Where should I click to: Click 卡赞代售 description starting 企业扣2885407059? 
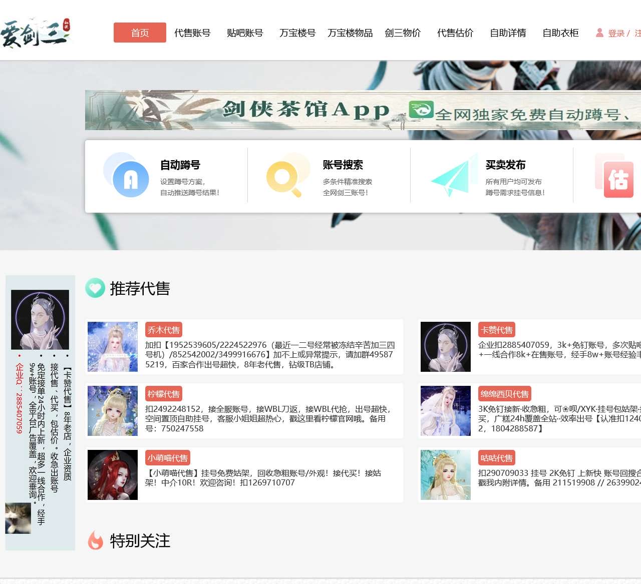click(x=559, y=349)
